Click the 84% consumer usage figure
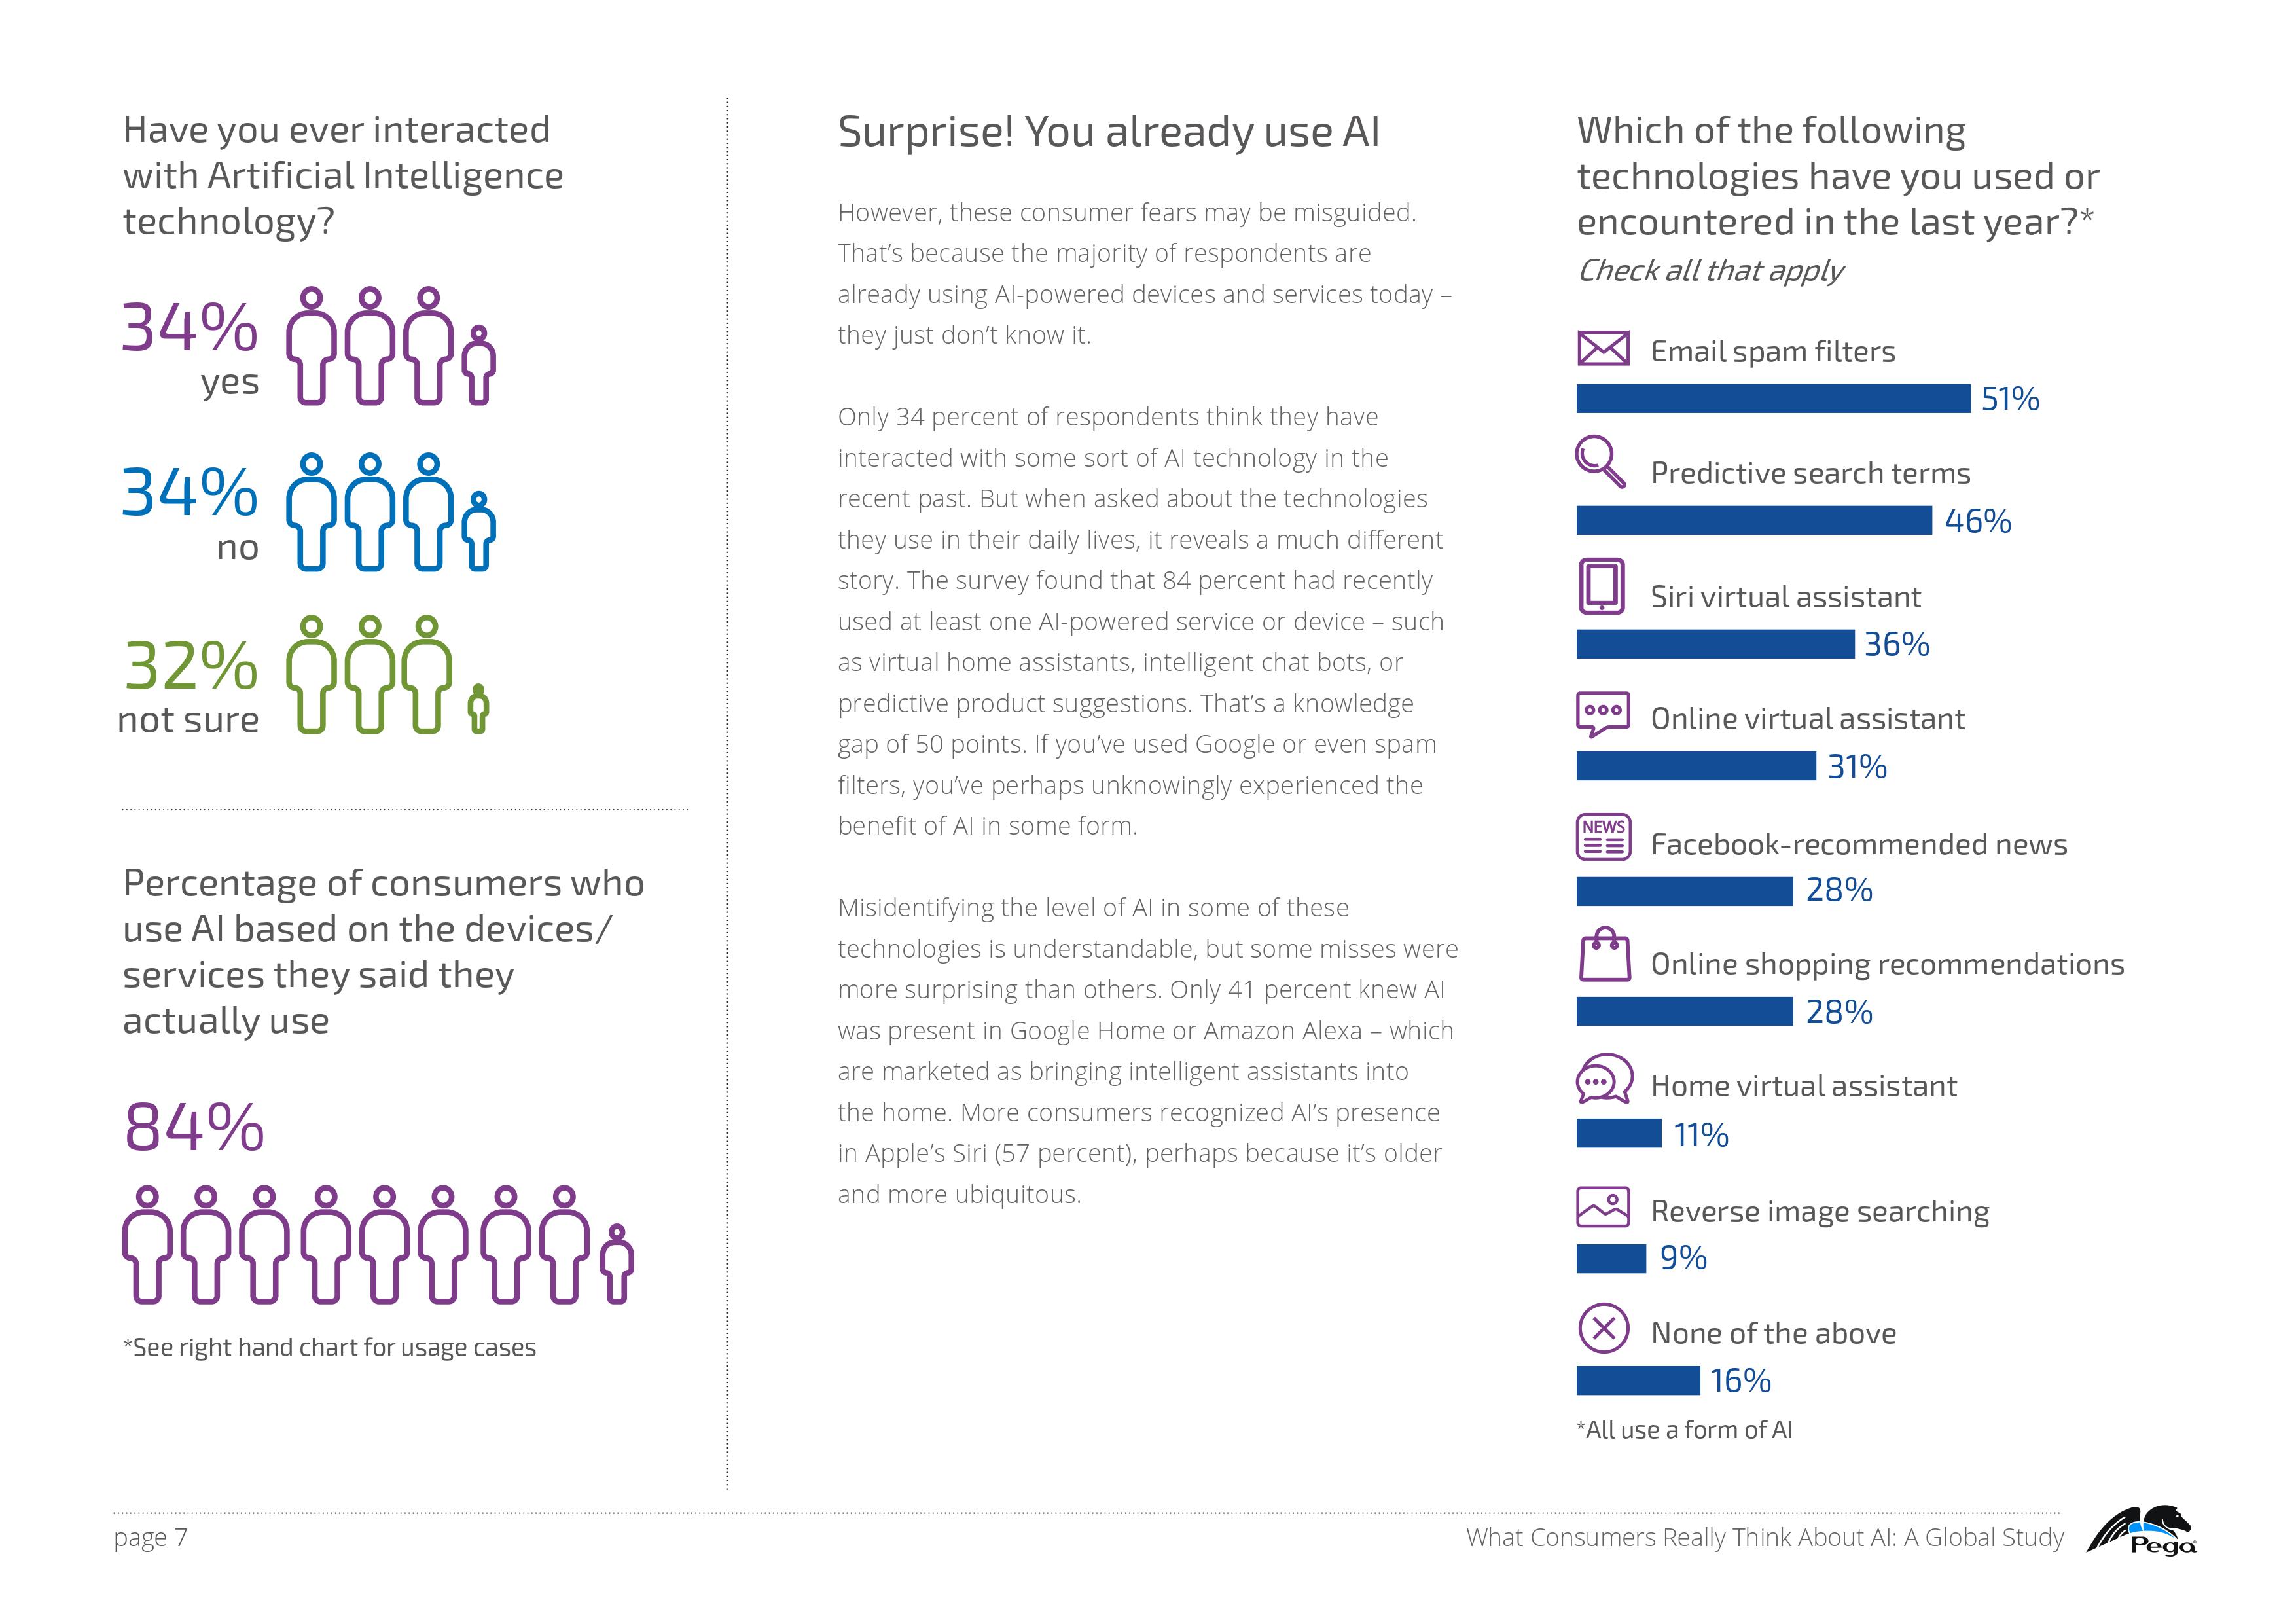The image size is (2296, 1624). tap(190, 1121)
